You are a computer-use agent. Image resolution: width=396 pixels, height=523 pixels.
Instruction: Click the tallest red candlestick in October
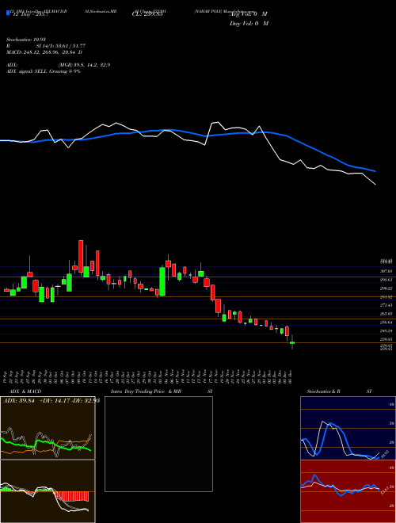(81, 258)
